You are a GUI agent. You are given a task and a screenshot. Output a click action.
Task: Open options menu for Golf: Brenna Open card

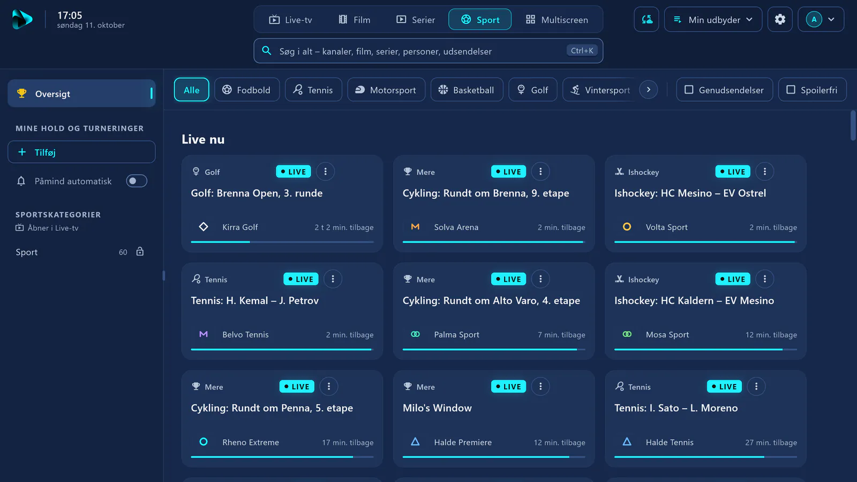click(325, 171)
